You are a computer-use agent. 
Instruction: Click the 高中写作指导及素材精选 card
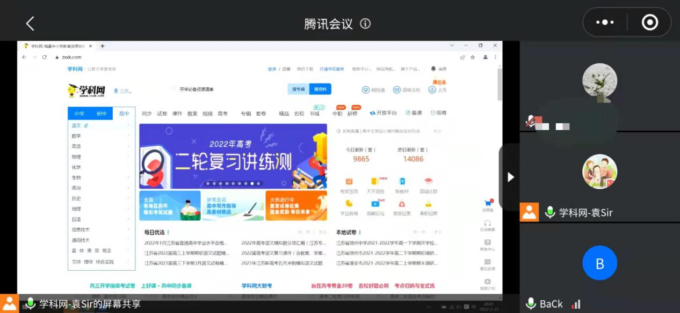233,206
